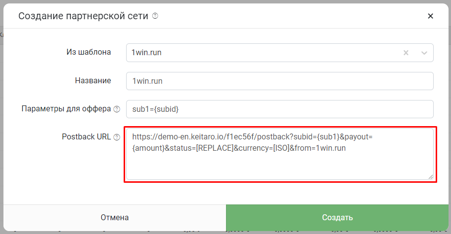This screenshot has width=451, height=234.
Task: Click the Название label
Action: click(93, 80)
